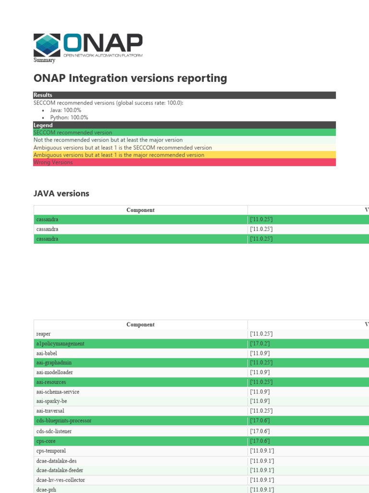This screenshot has width=369, height=493.
Task: Select the 'dcae-datalake-des' component cell
Action: (141, 461)
